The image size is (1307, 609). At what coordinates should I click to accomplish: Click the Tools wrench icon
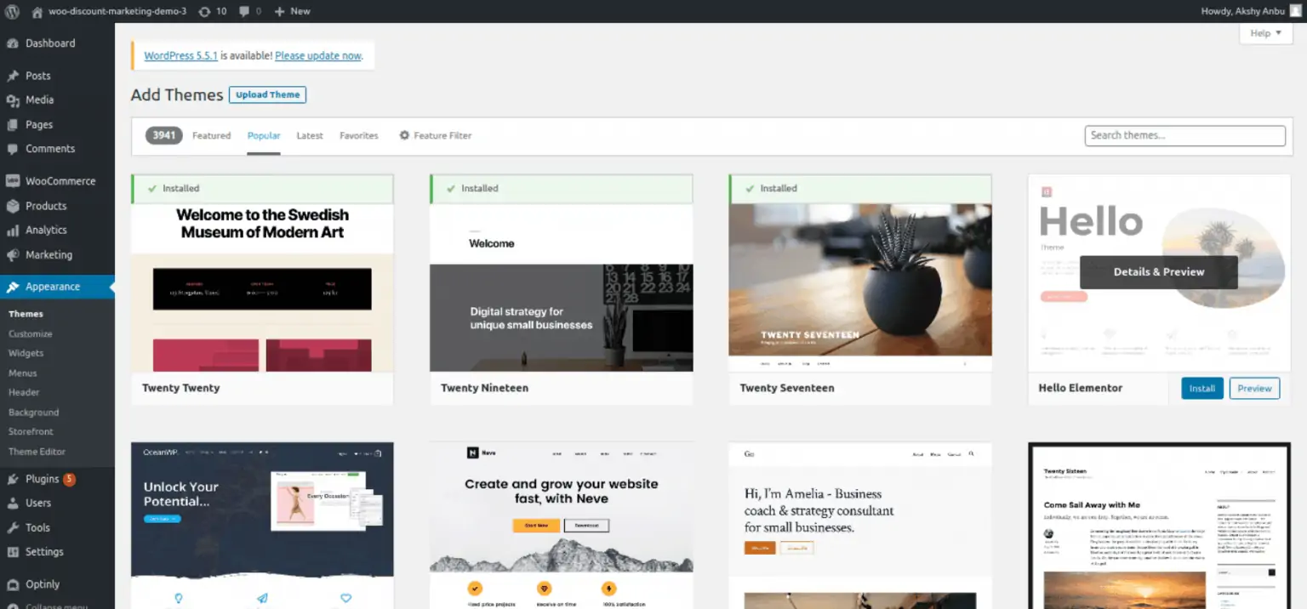[13, 528]
